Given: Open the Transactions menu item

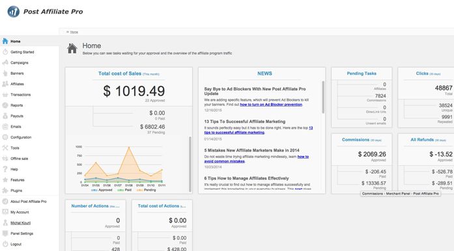Looking at the screenshot, I should (21, 94).
